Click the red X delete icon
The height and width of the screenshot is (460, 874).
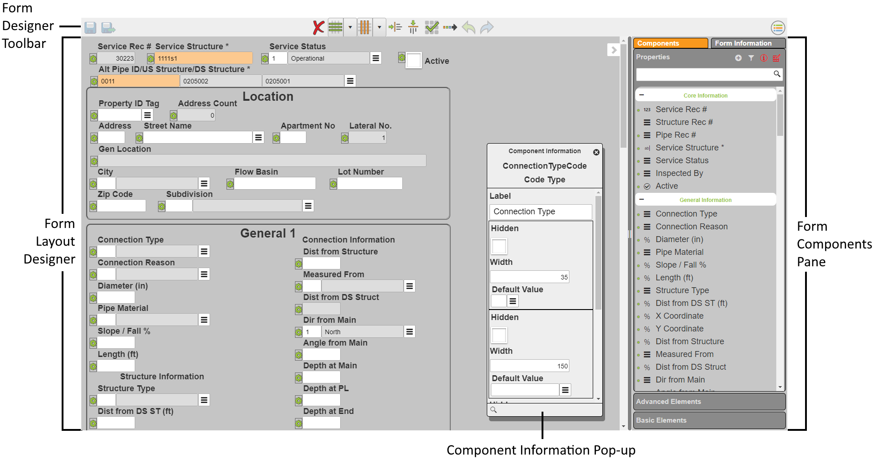(318, 27)
